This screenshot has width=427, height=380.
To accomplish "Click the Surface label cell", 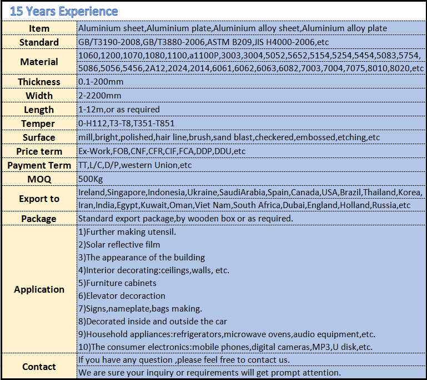I will pyautogui.click(x=39, y=137).
